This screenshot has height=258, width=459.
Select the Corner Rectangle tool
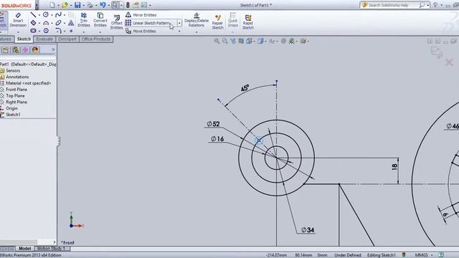coord(34,23)
